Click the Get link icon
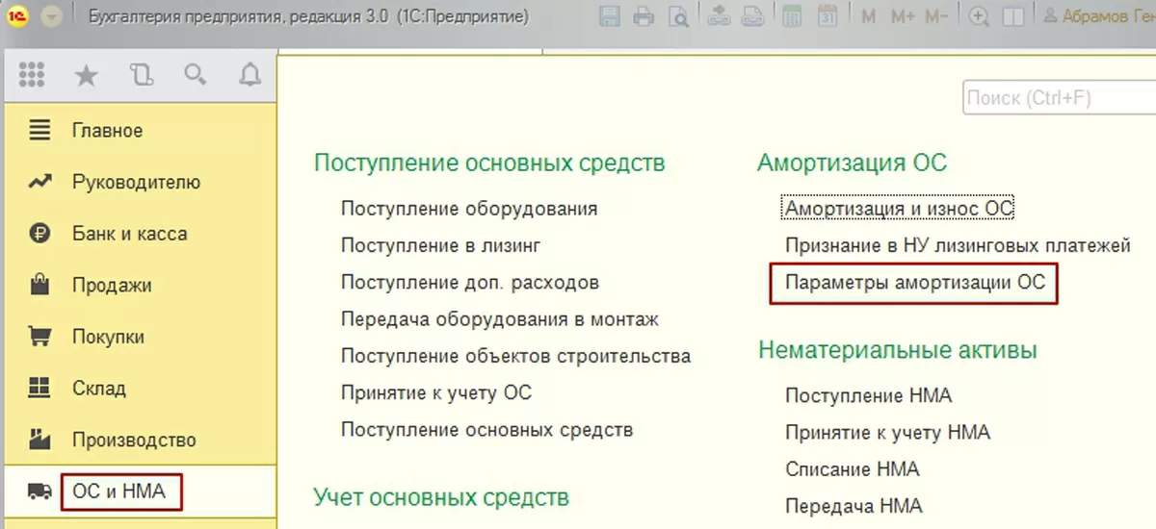Screen dimensions: 1156x529 tap(721, 17)
